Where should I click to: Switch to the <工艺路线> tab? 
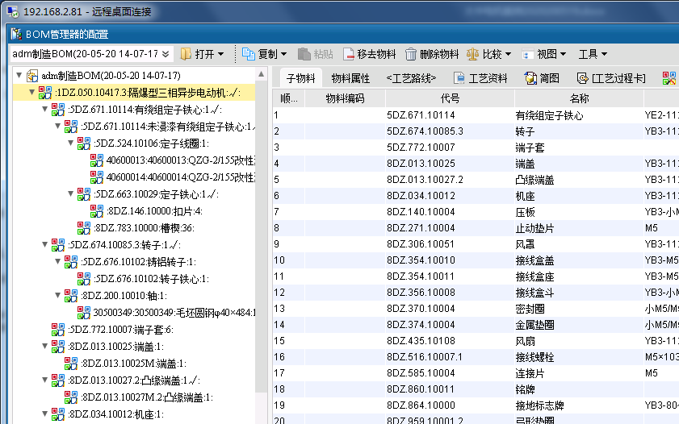tap(411, 78)
